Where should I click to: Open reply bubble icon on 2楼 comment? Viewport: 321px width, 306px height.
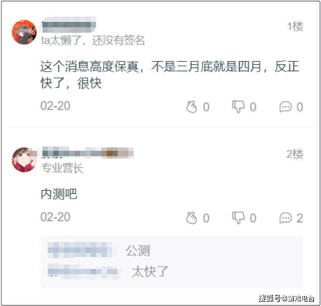[286, 218]
